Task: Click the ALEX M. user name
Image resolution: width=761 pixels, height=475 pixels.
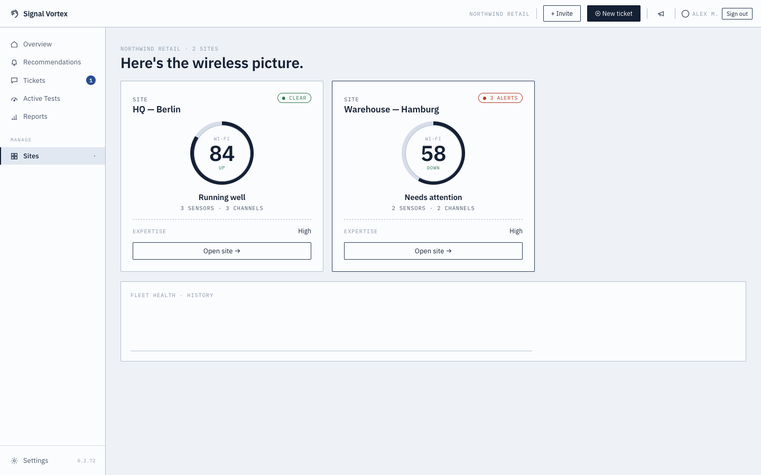Action: pos(705,14)
